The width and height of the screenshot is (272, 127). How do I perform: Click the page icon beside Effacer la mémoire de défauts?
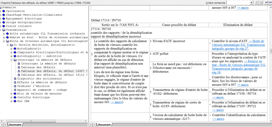[x=15, y=82]
